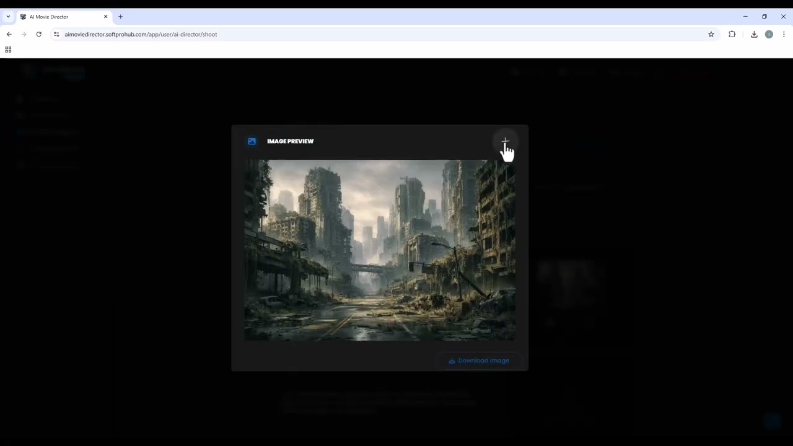The height and width of the screenshot is (446, 793).
Task: Open the browser Extensions menu
Action: click(x=732, y=34)
